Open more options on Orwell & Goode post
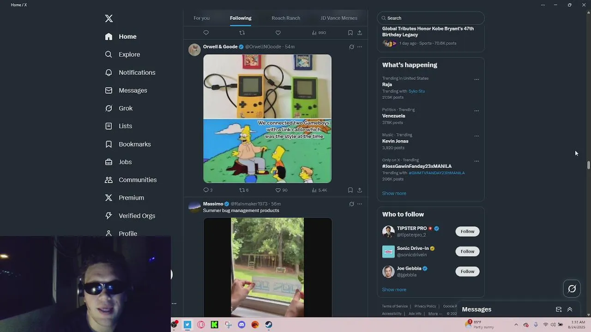The height and width of the screenshot is (332, 591). point(360,47)
